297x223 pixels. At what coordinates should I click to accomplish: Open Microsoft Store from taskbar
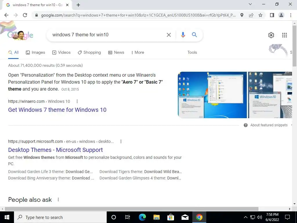(x=171, y=217)
